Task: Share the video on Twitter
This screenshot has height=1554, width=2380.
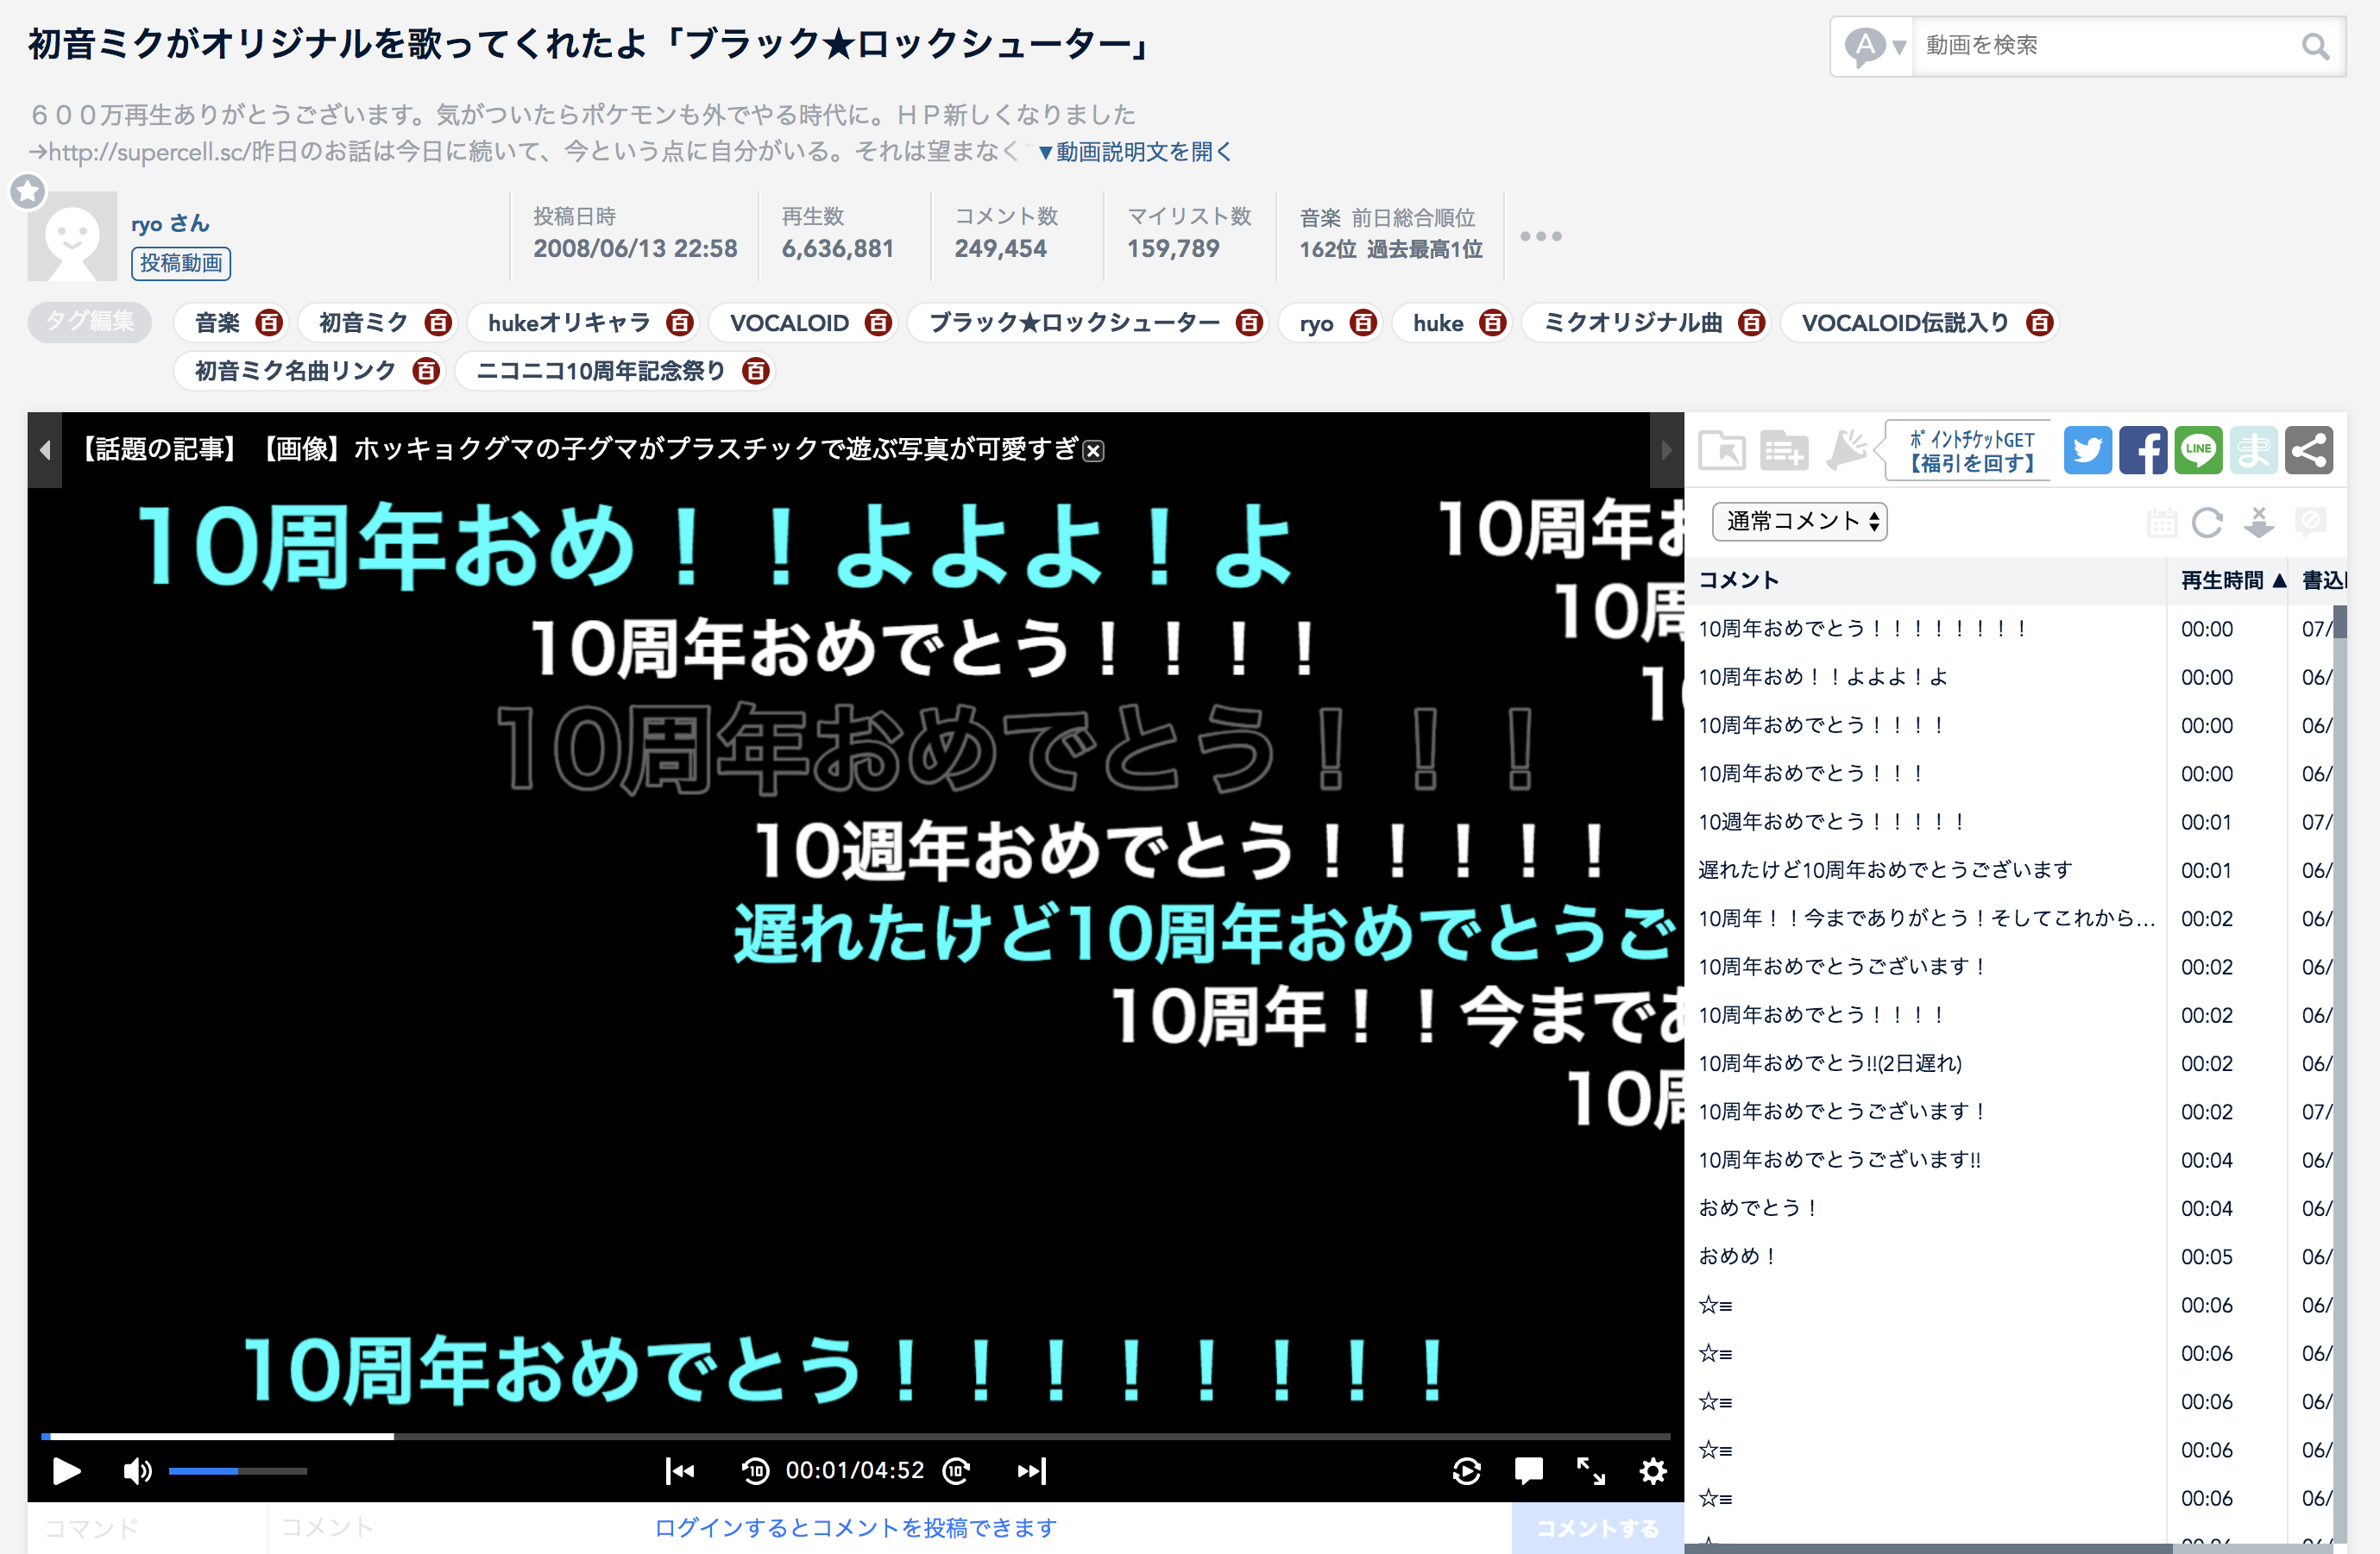Action: [2087, 451]
